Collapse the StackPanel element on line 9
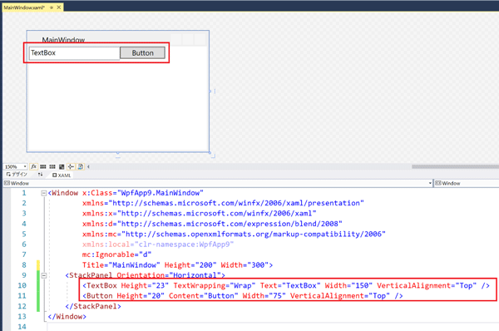The height and width of the screenshot is (331, 499). [43, 275]
